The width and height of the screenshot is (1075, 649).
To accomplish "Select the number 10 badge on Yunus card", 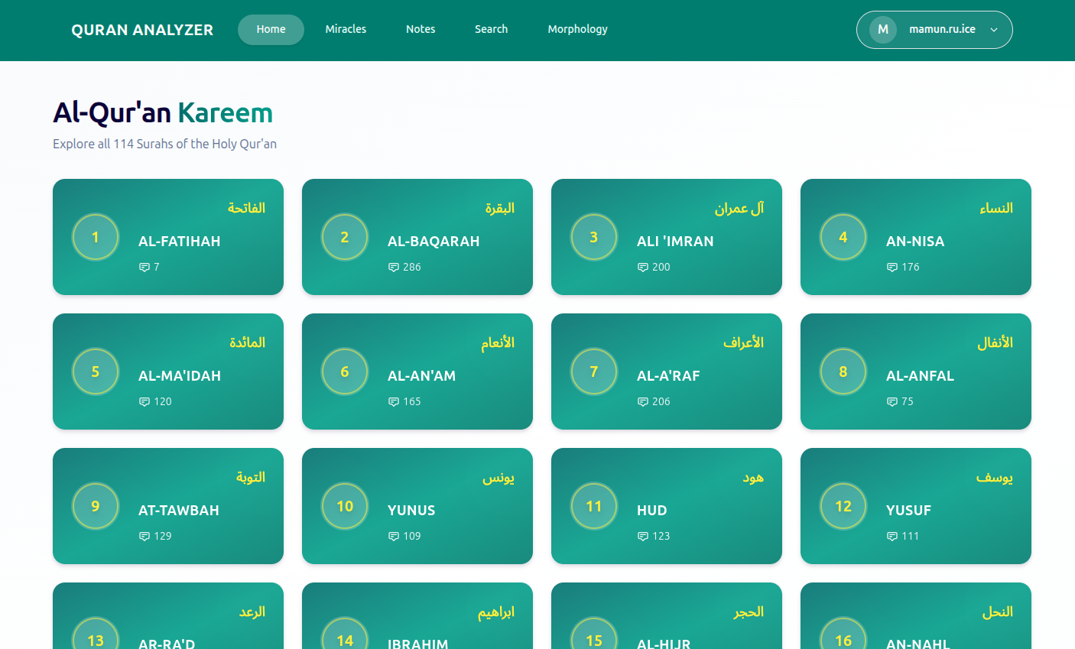I will click(x=345, y=505).
